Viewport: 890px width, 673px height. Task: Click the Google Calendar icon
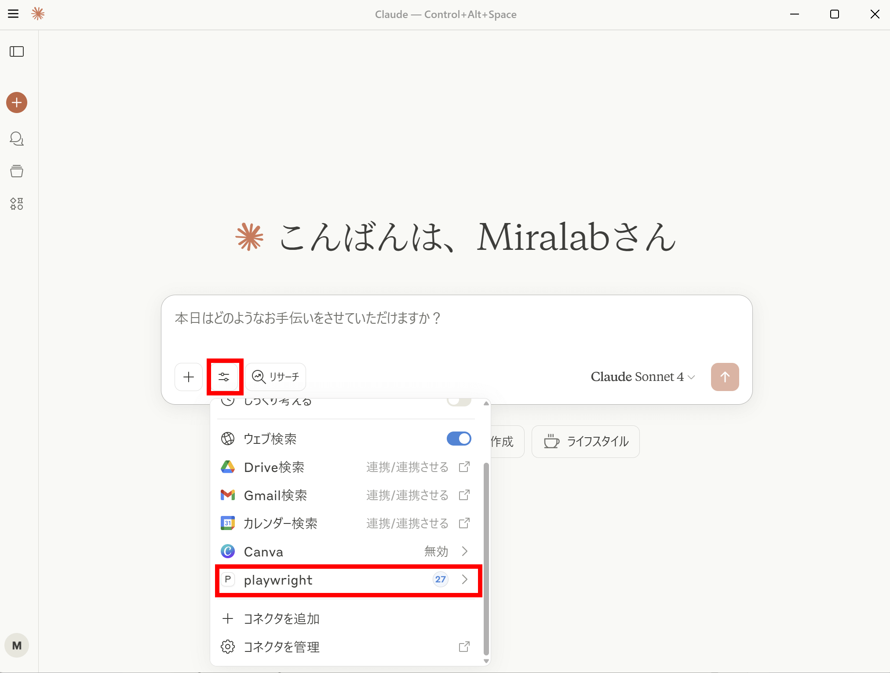[x=228, y=523]
